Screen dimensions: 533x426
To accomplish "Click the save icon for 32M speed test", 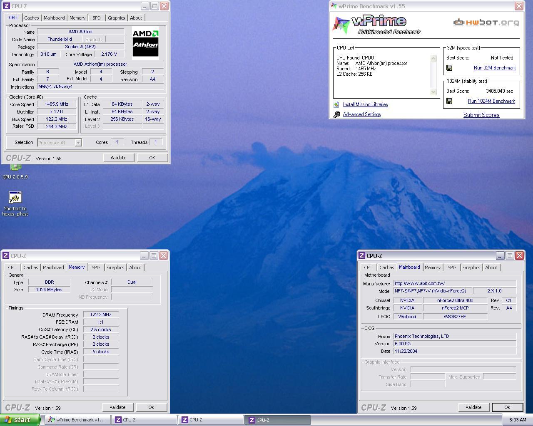I will [449, 68].
